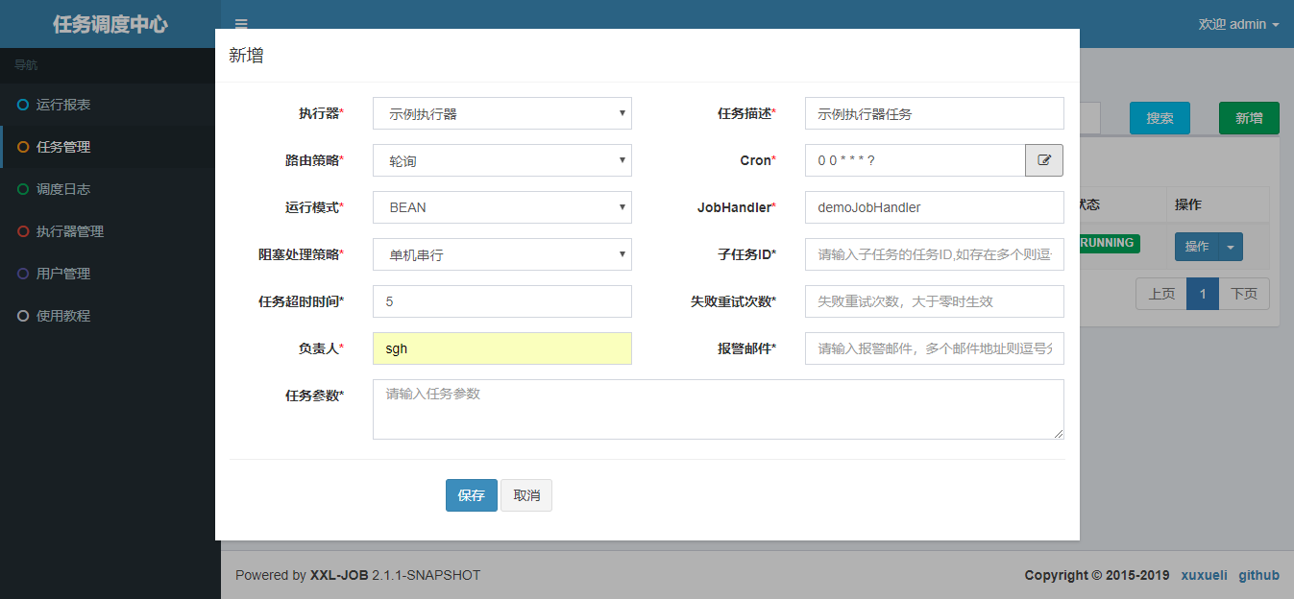Image resolution: width=1294 pixels, height=599 pixels.
Task: Click the 保存 button
Action: 472,495
